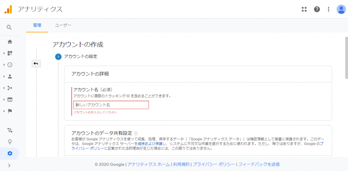This screenshot has height=171, width=348.
Task: Switch to the 管理 tab
Action: pyautogui.click(x=37, y=25)
